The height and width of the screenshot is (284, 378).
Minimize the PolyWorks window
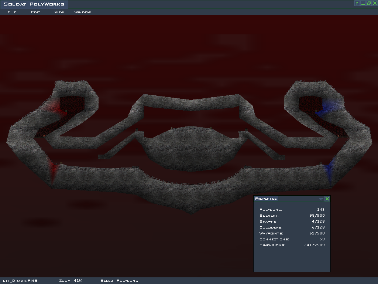pyautogui.click(x=363, y=3)
